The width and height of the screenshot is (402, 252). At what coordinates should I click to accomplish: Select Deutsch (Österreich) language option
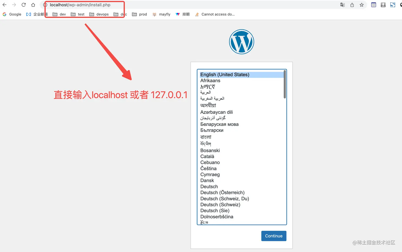tap(242, 193)
